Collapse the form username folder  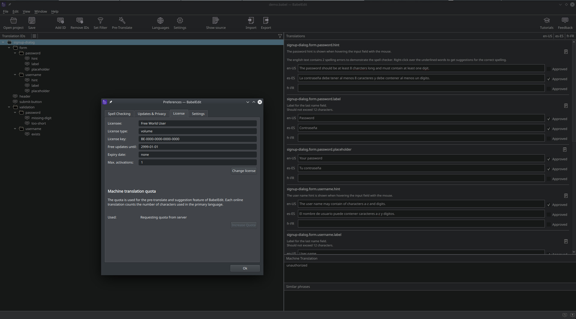click(x=15, y=75)
